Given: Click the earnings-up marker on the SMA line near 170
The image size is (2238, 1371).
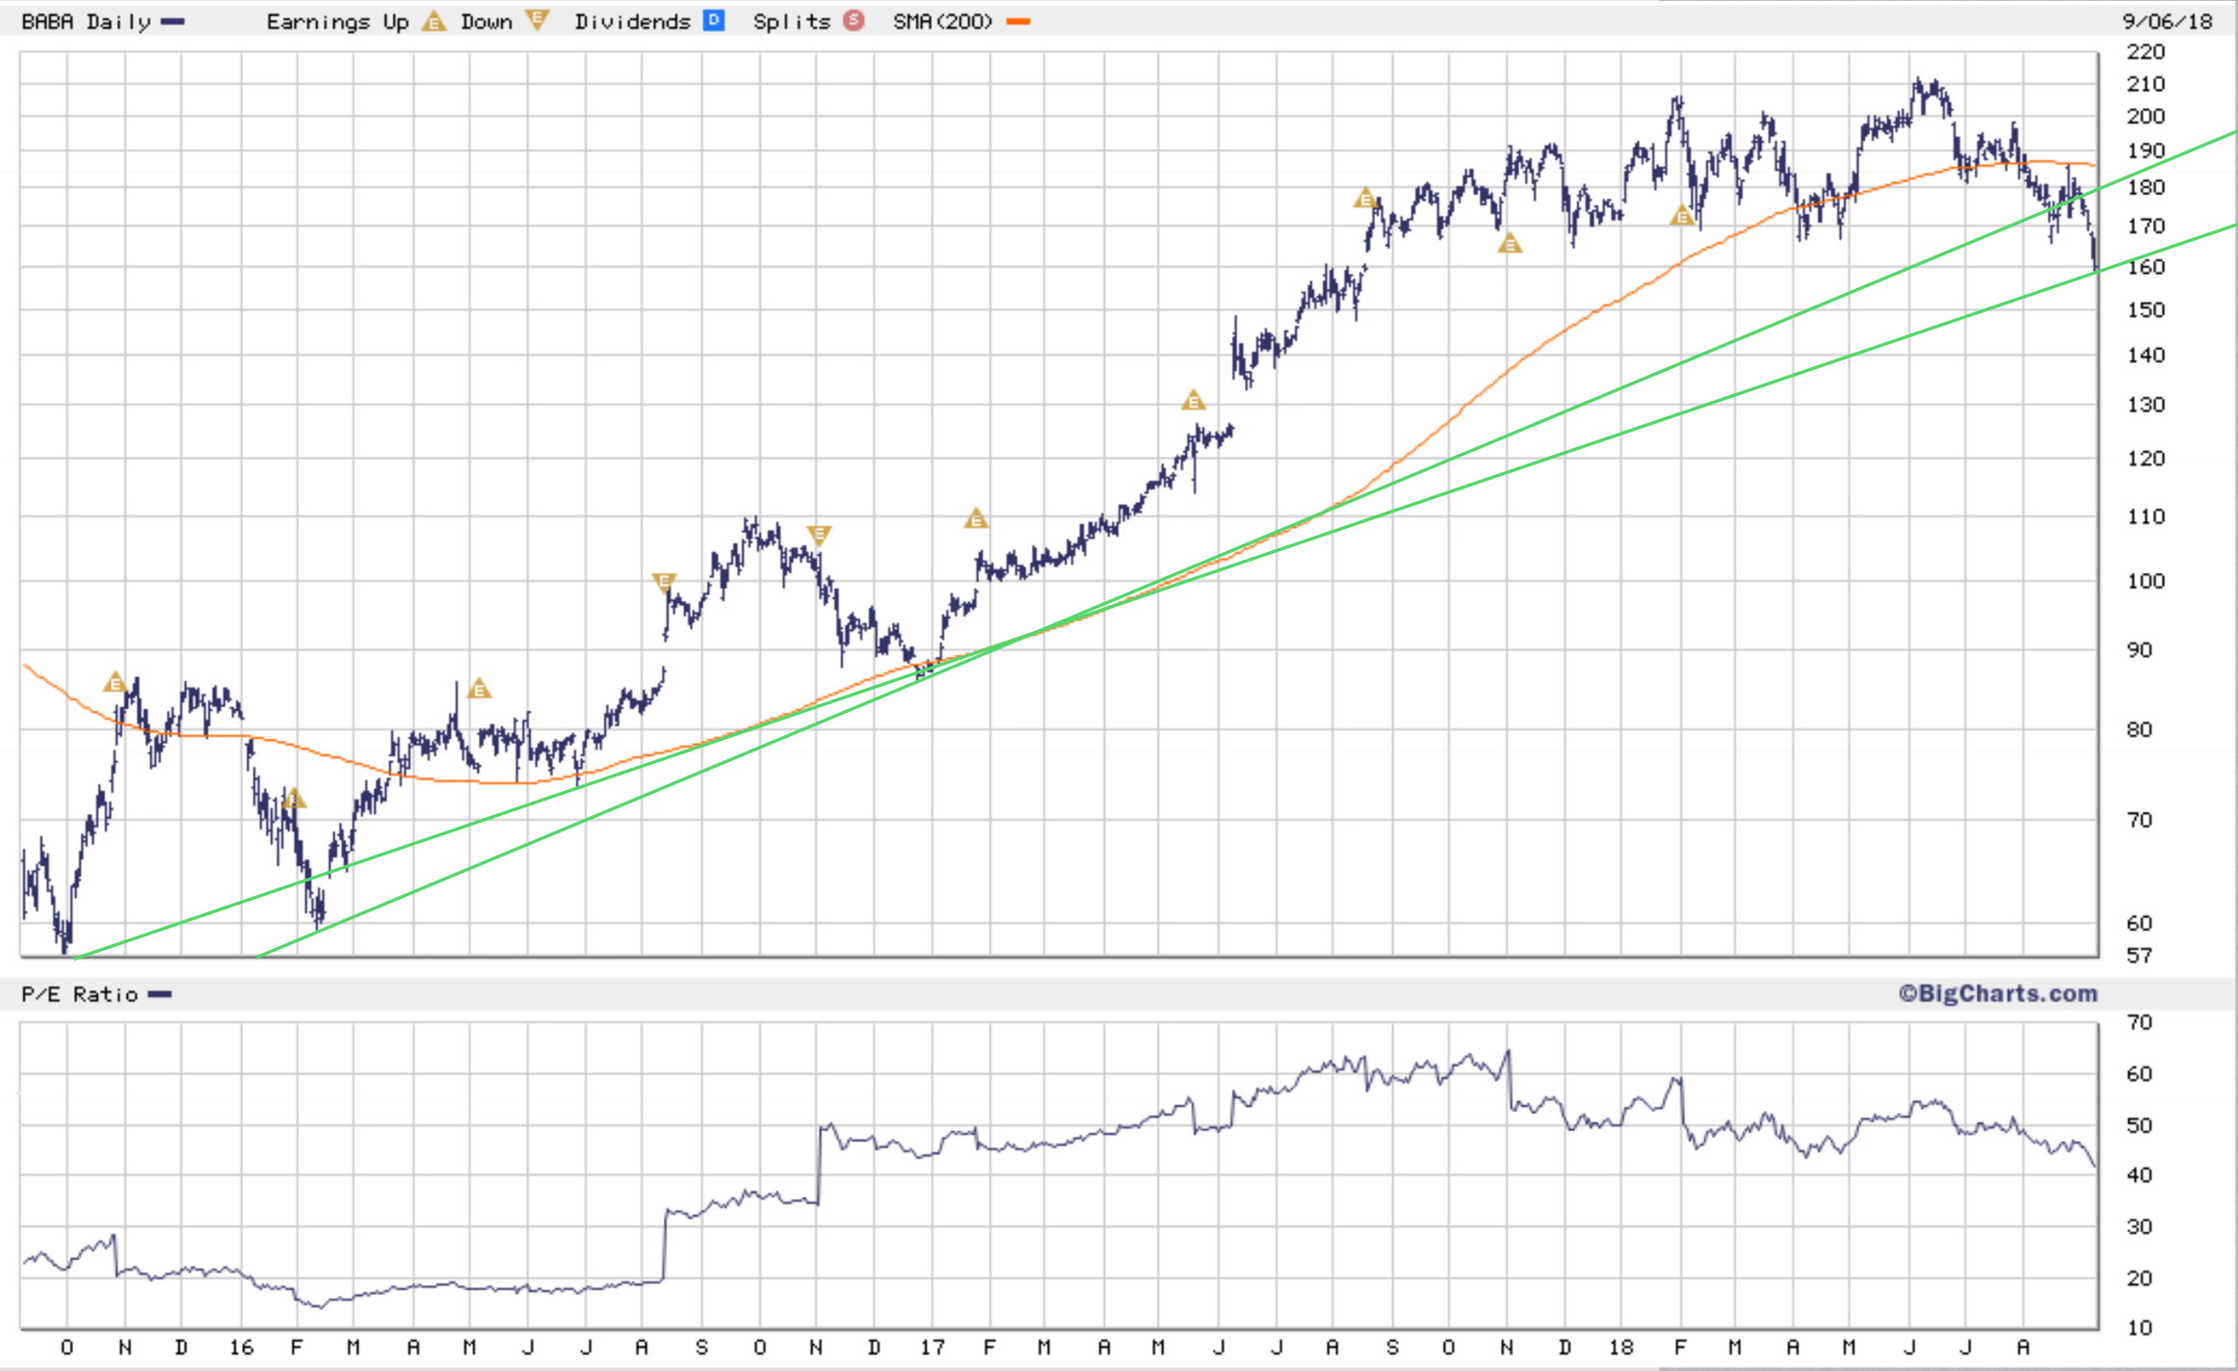Looking at the screenshot, I should point(1681,216).
